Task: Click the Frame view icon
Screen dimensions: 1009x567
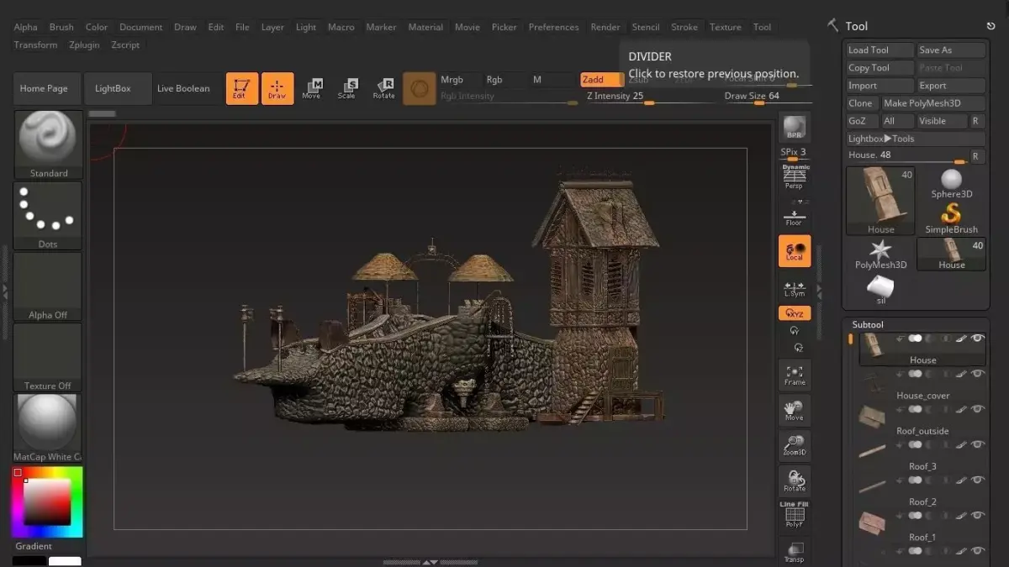Action: click(x=794, y=375)
